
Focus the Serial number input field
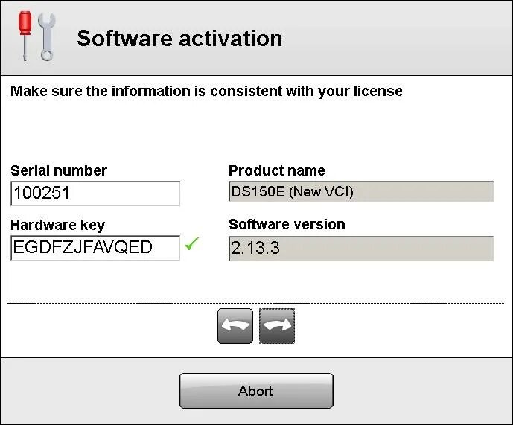click(x=95, y=194)
